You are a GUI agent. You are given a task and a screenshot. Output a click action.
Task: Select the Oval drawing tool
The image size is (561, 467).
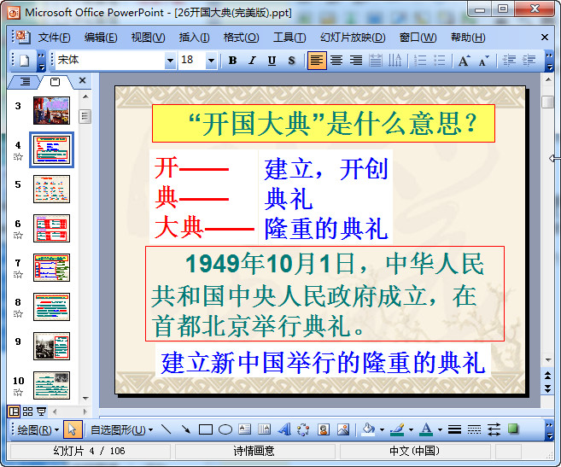225,429
